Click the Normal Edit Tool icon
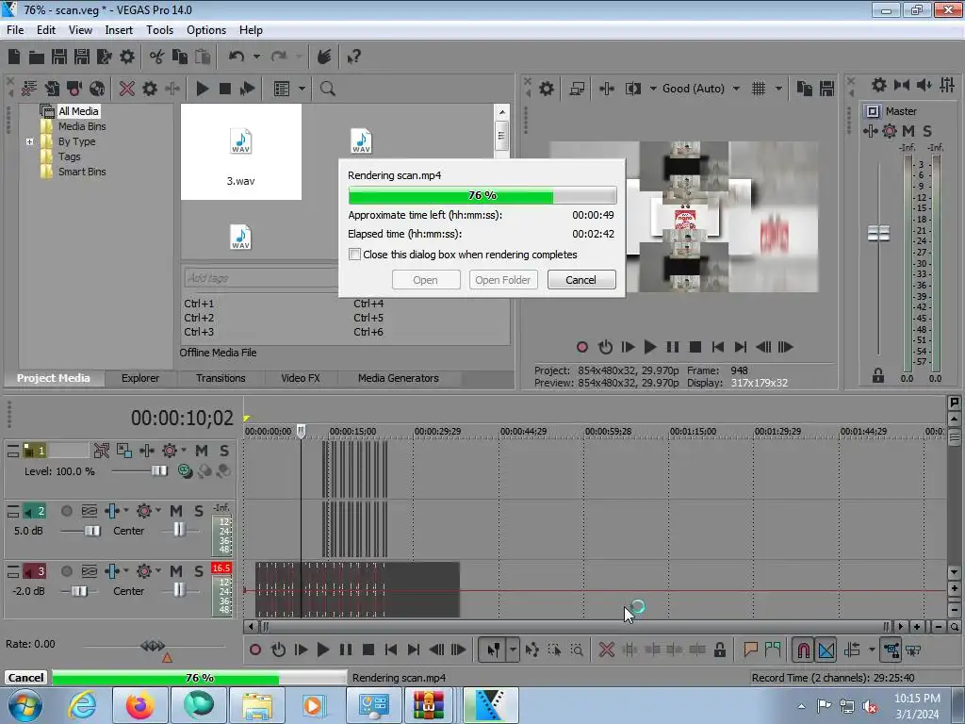The height and width of the screenshot is (724, 965). pyautogui.click(x=494, y=650)
